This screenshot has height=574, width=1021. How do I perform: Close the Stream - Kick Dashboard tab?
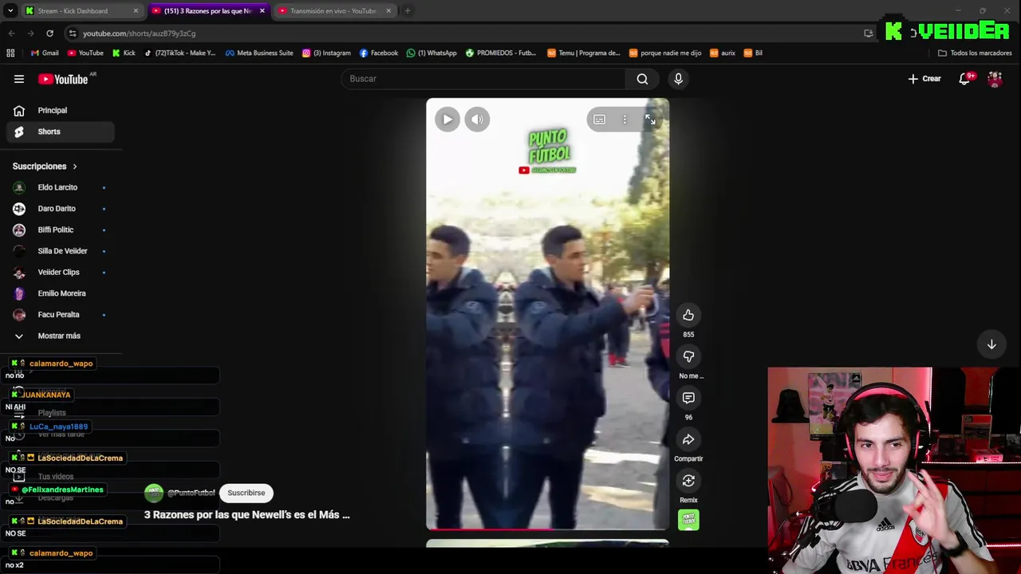(x=136, y=11)
